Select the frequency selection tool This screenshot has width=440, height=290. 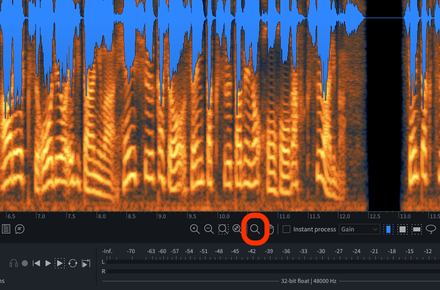click(417, 229)
